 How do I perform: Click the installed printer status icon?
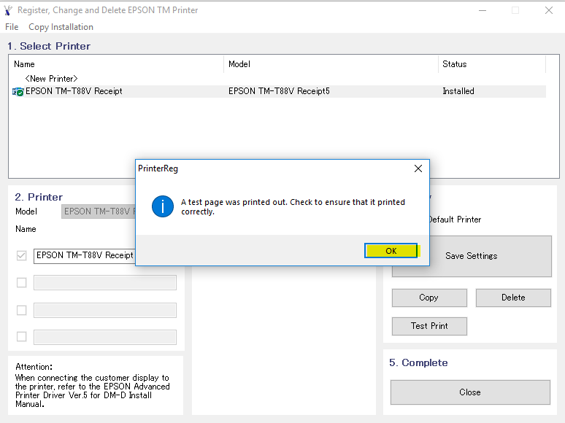tap(18, 92)
